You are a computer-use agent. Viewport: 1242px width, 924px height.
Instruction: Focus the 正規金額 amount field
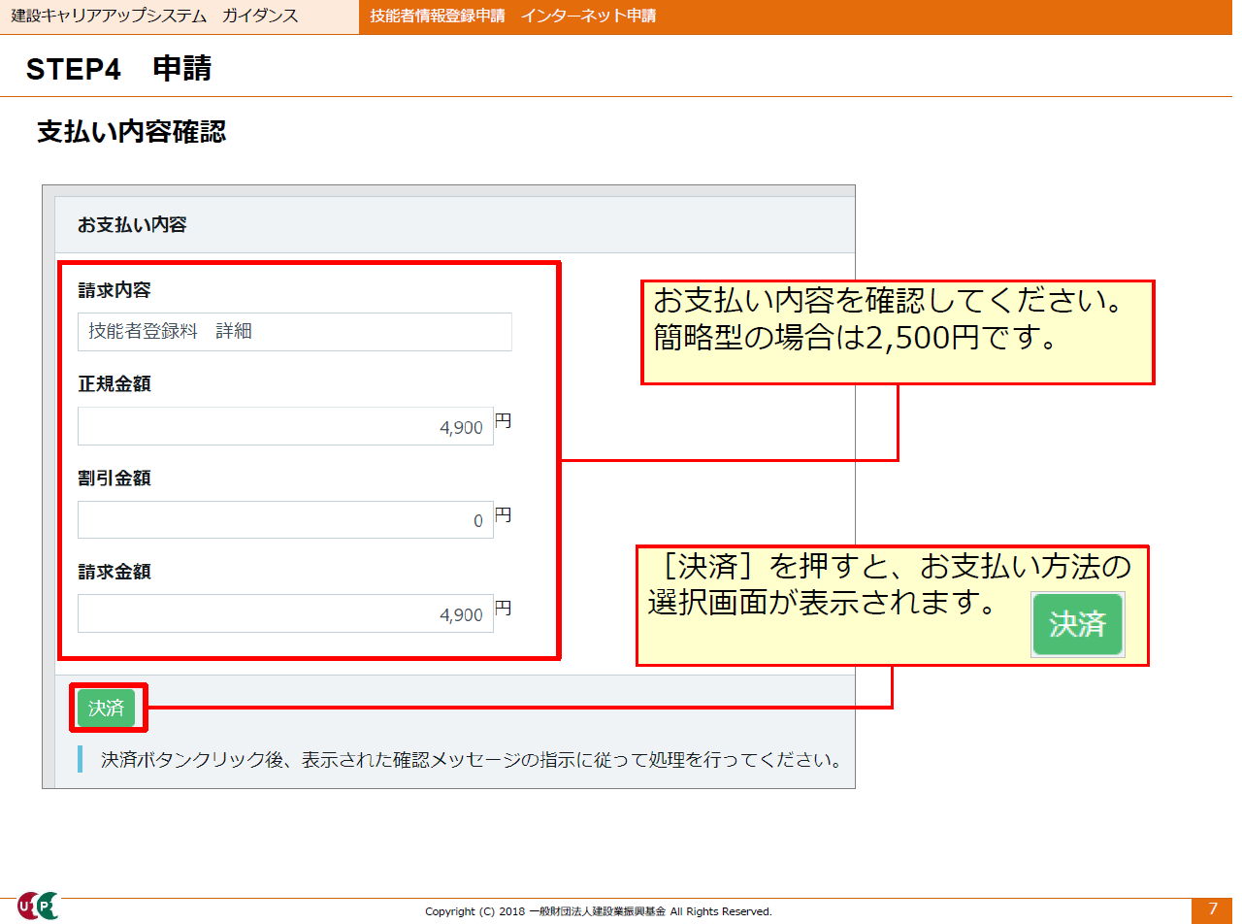(285, 426)
